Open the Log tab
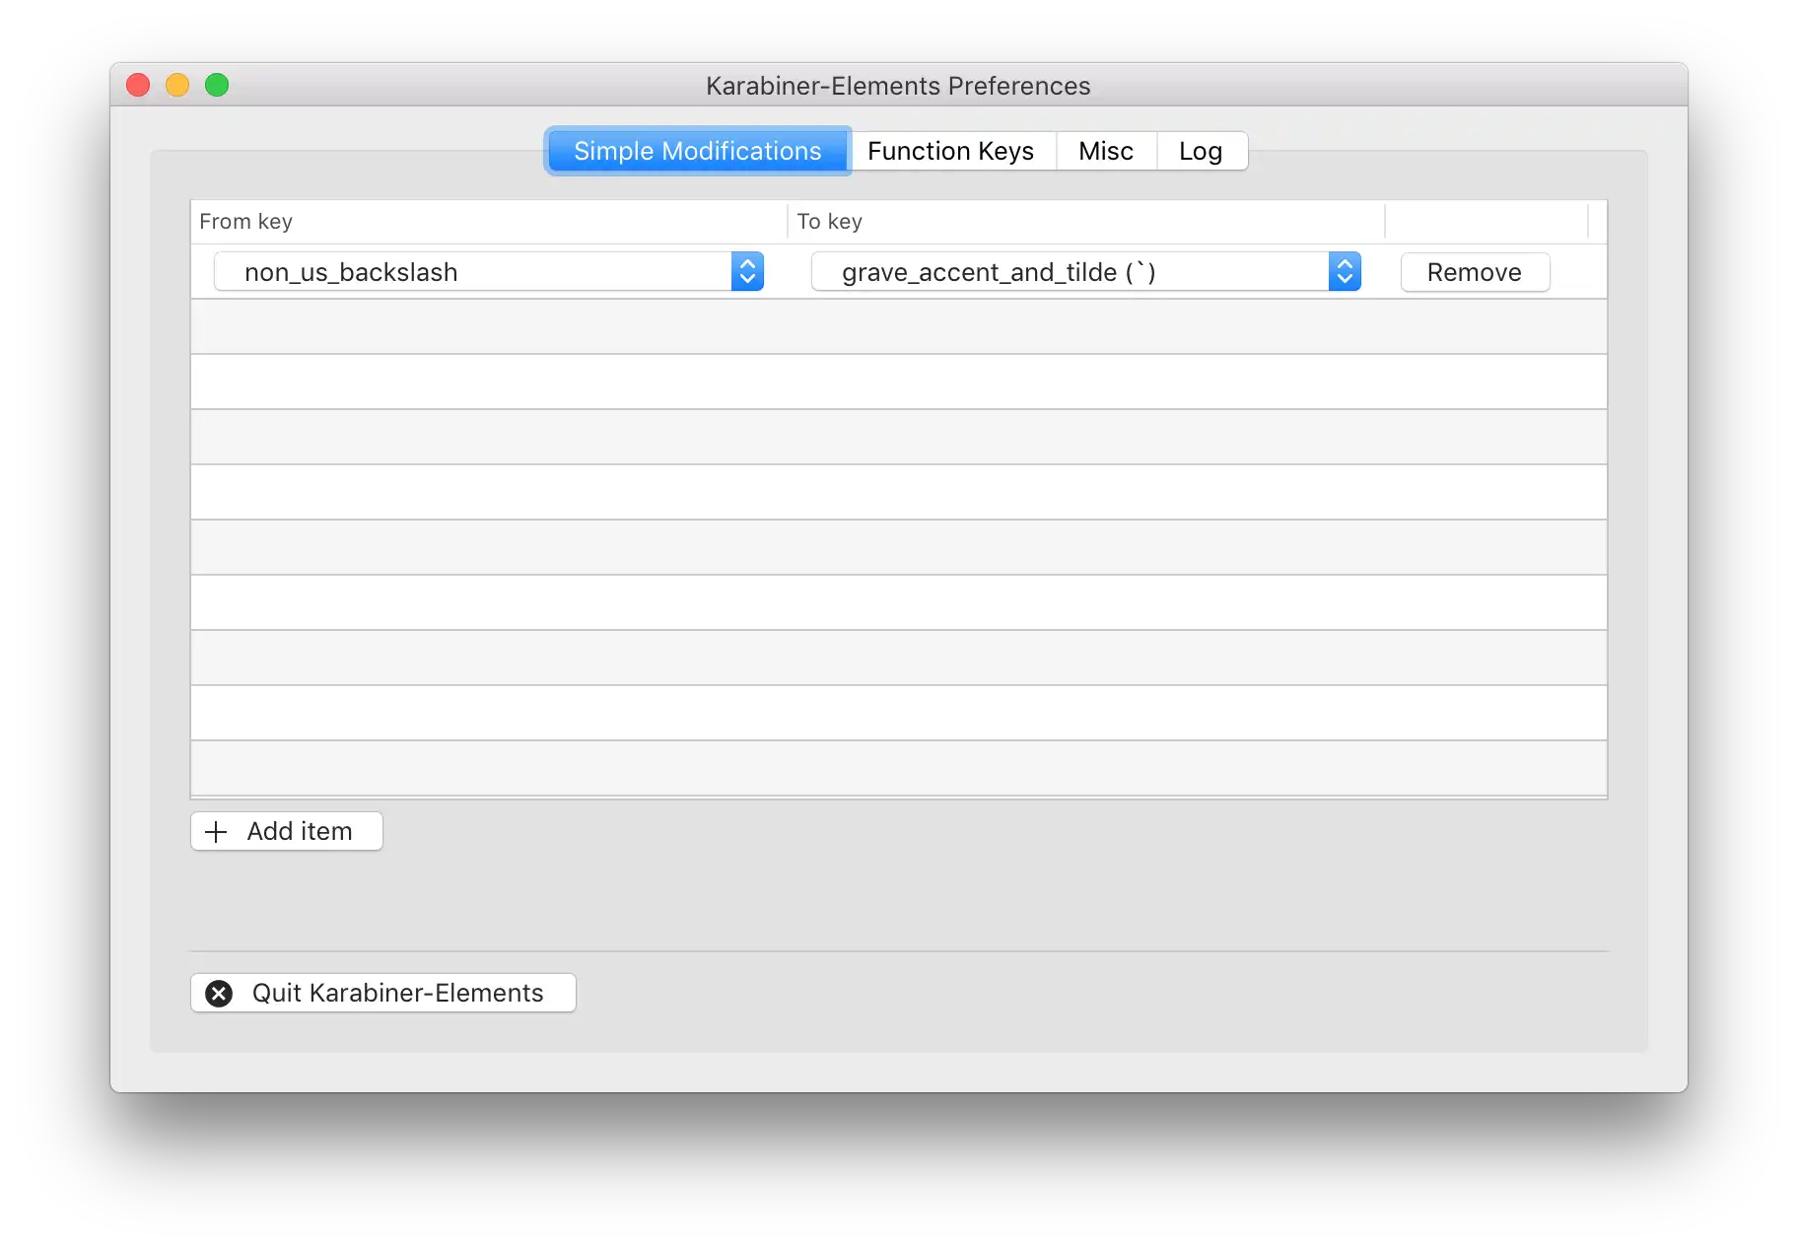The image size is (1798, 1250). (1199, 151)
